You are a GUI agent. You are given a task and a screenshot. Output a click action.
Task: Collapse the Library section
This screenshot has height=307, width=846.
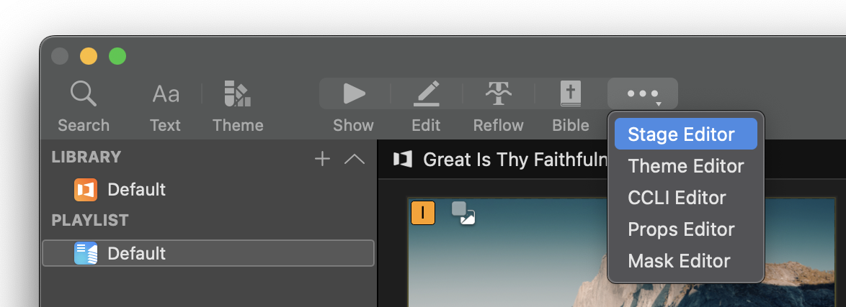click(355, 159)
